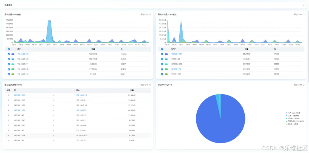309x153 pixels.
Task: Toggle TCP--323.48MB legend entry in pie chart
Action: [293, 113]
